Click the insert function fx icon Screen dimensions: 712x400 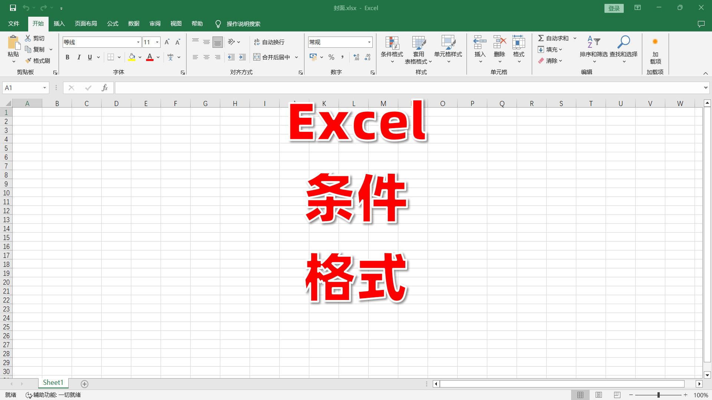105,88
